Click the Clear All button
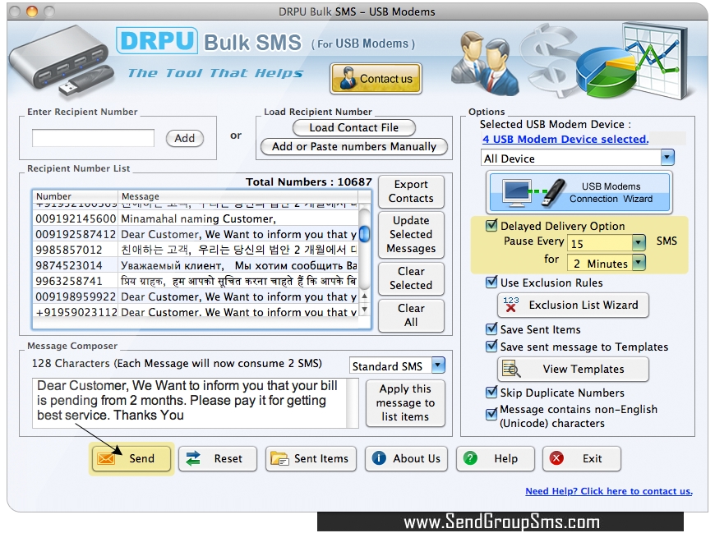Image resolution: width=715 pixels, height=533 pixels. tap(411, 315)
